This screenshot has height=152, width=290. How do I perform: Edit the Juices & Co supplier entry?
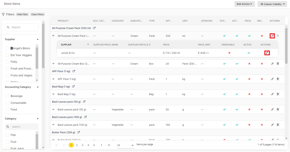click(267, 53)
